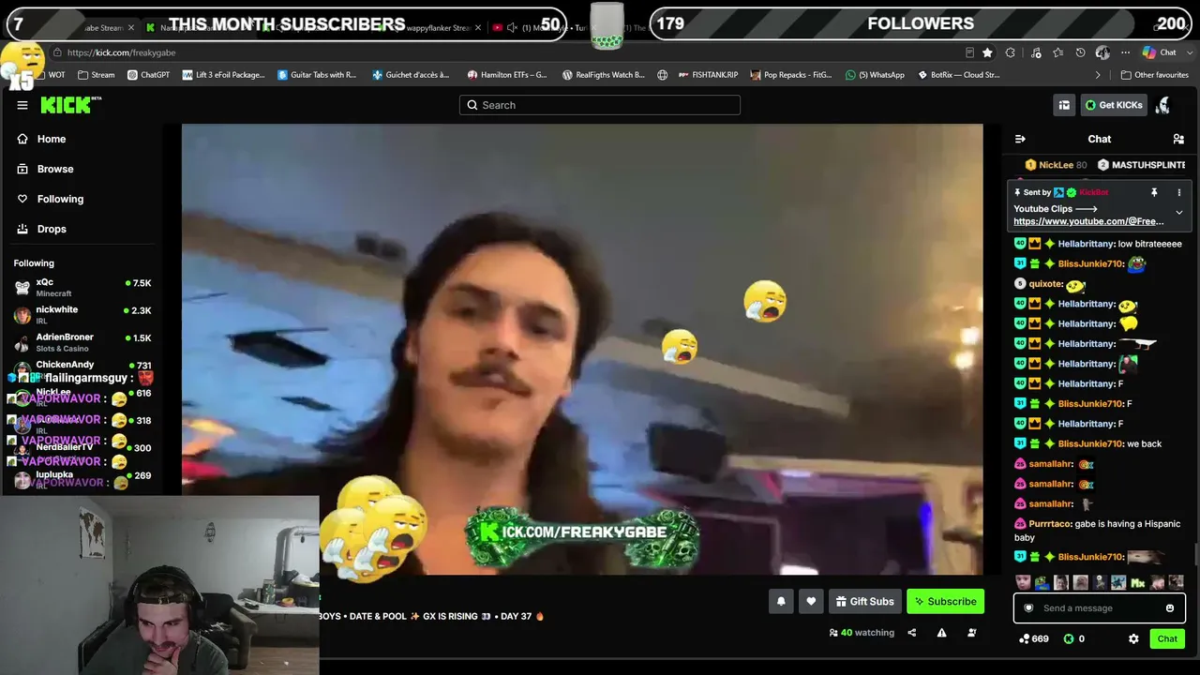
Task: Open the WhatsApp bookmark
Action: click(x=875, y=75)
